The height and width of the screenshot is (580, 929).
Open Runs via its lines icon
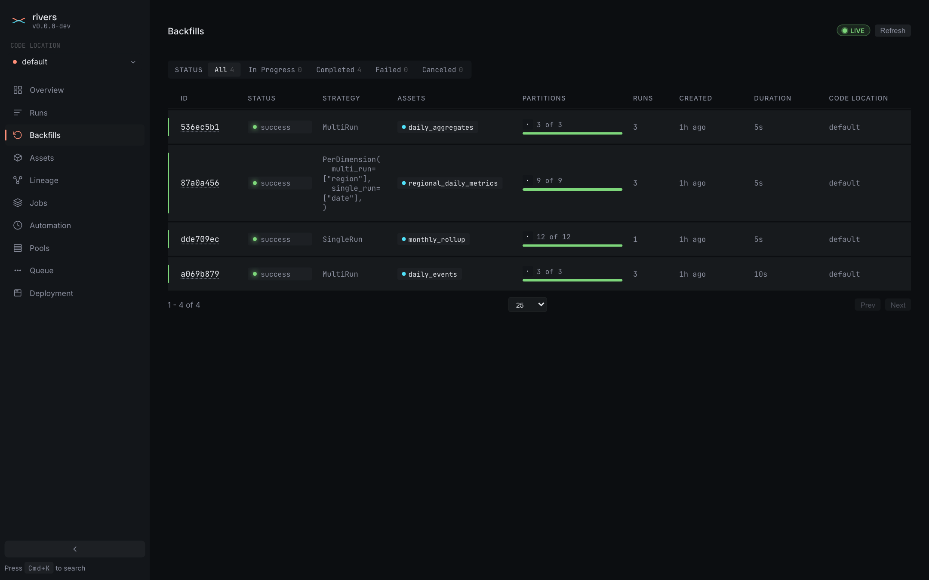click(x=18, y=113)
